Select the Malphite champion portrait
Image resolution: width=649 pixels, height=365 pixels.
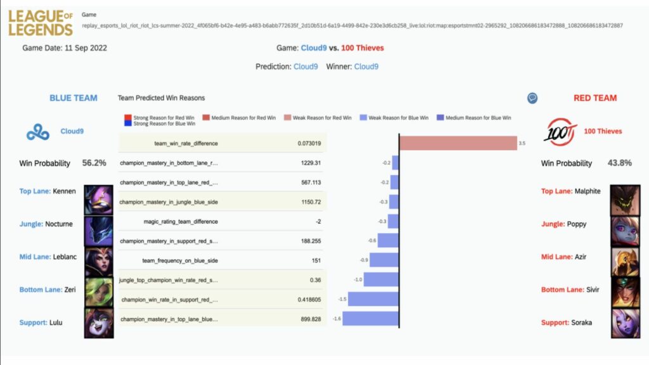tap(625, 200)
